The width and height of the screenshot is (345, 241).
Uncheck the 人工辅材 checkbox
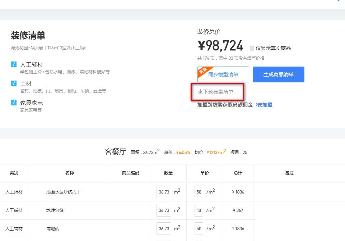pos(14,64)
